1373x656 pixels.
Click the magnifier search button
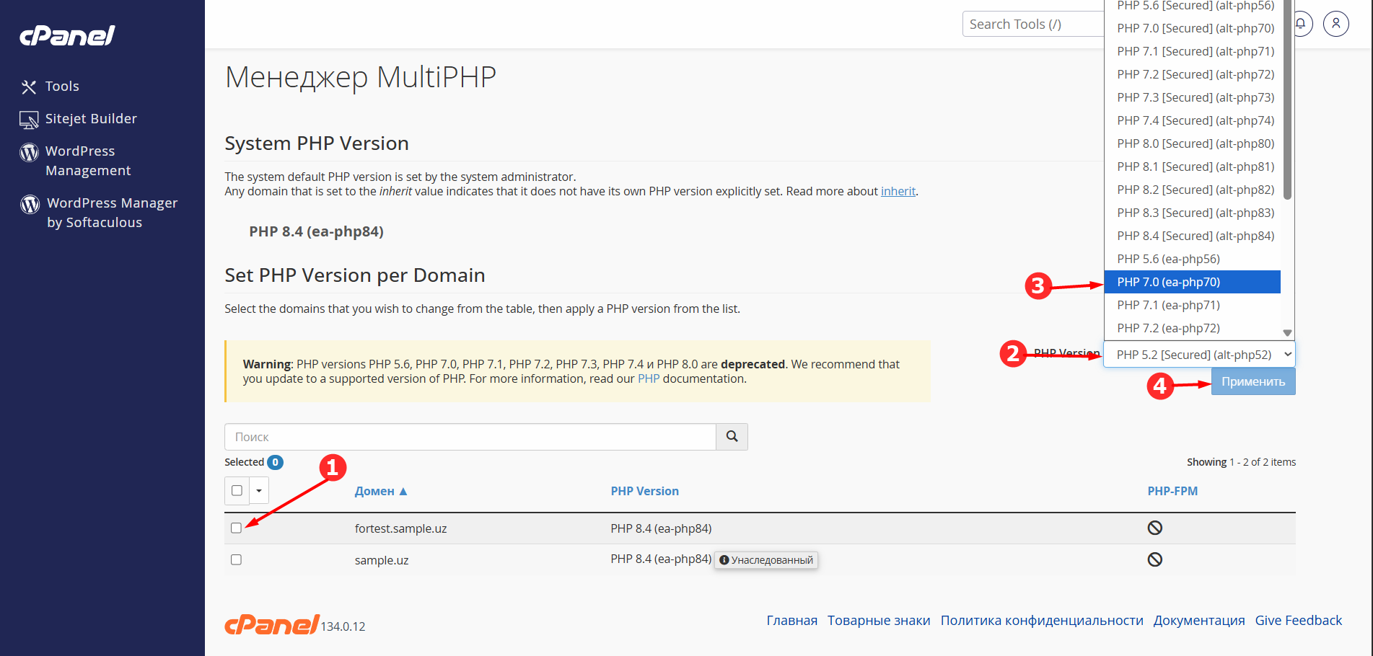tap(732, 437)
